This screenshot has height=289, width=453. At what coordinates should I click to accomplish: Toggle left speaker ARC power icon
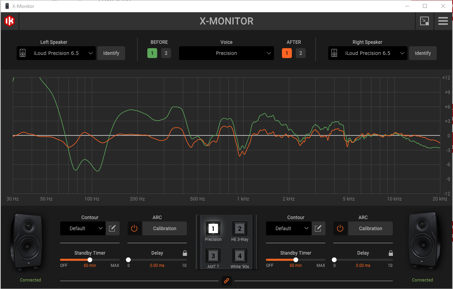click(x=134, y=229)
